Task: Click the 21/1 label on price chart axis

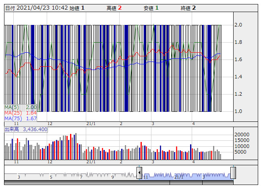Action: [91, 124]
